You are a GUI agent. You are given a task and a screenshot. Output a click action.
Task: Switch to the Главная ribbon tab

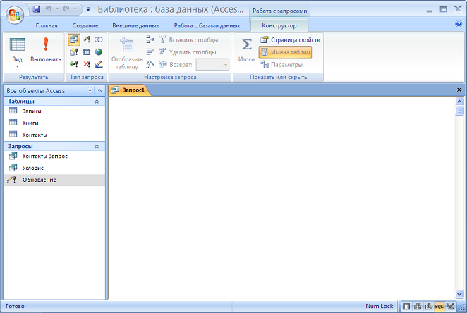click(x=47, y=25)
